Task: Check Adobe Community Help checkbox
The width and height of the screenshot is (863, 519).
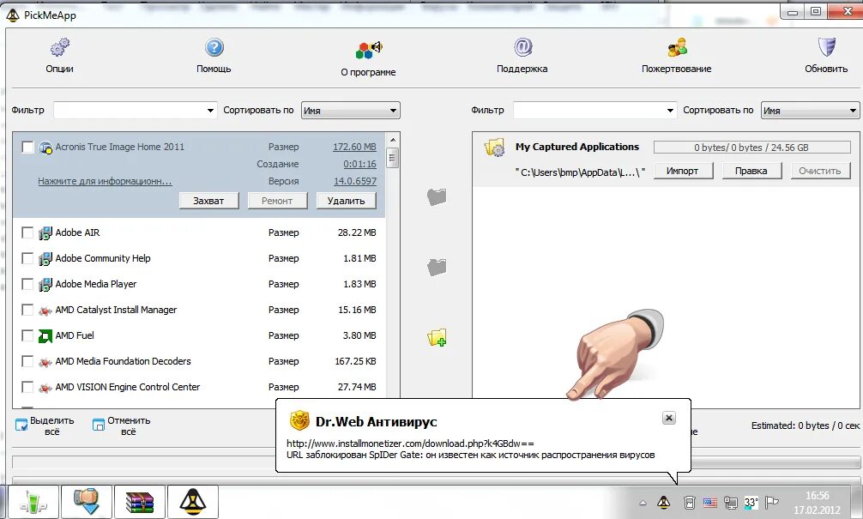Action: click(x=27, y=258)
